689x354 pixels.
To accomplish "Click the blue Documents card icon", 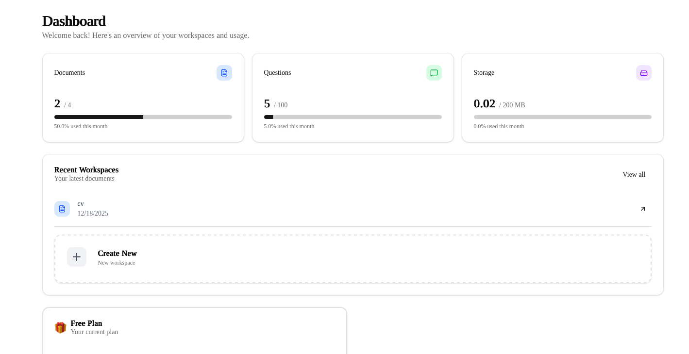I will 224,73.
